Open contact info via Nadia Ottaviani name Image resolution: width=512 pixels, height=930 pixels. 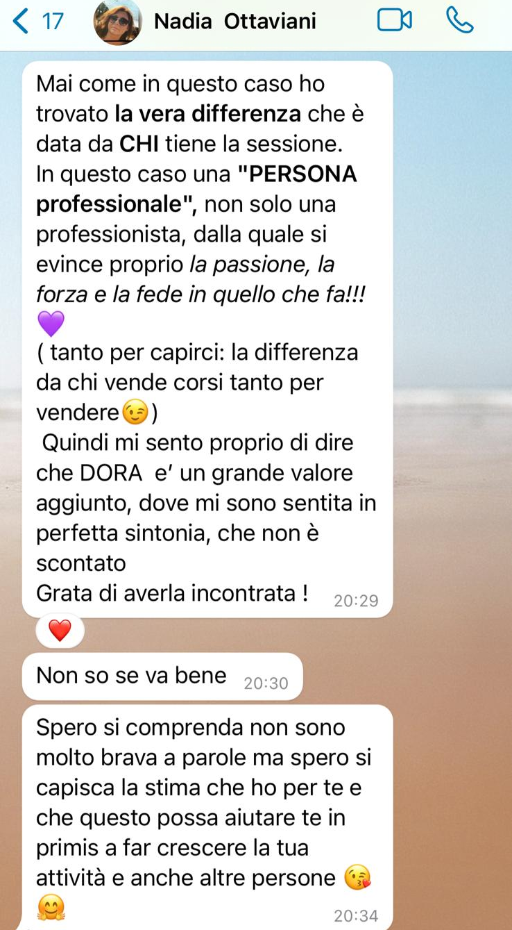pyautogui.click(x=234, y=22)
